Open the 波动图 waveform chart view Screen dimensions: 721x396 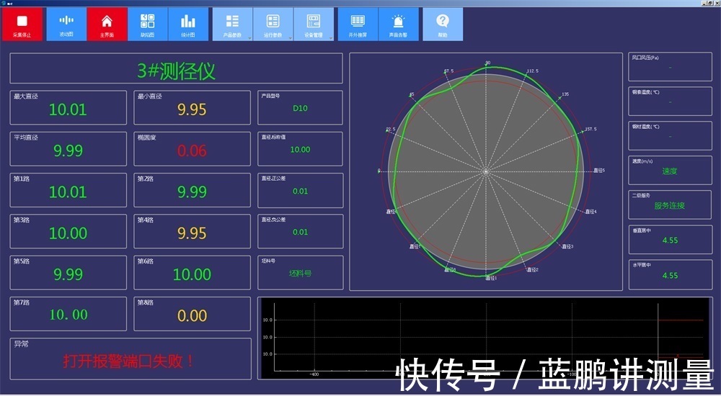tap(66, 24)
